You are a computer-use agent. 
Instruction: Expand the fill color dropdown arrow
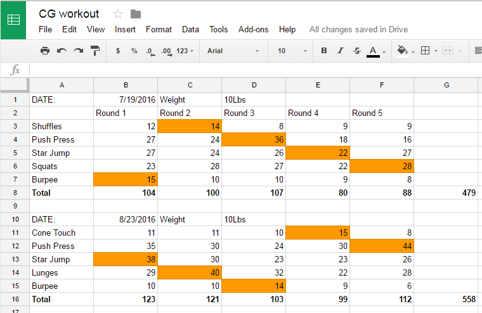[413, 51]
